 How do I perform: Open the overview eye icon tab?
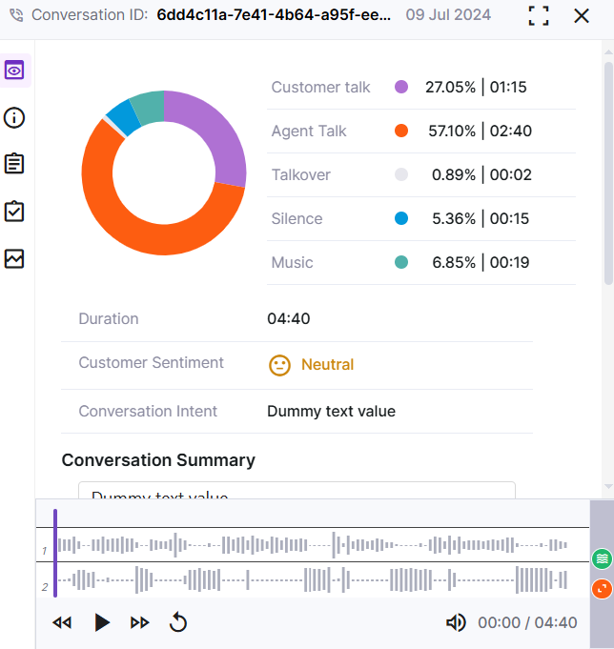click(14, 71)
